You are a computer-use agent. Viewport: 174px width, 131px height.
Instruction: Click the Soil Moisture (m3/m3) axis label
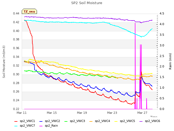[x=4, y=62]
